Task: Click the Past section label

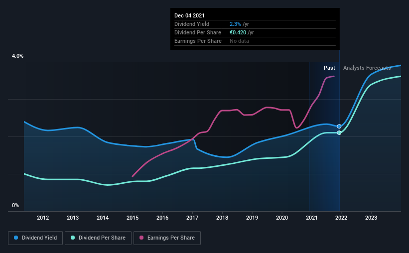Action: coord(329,68)
